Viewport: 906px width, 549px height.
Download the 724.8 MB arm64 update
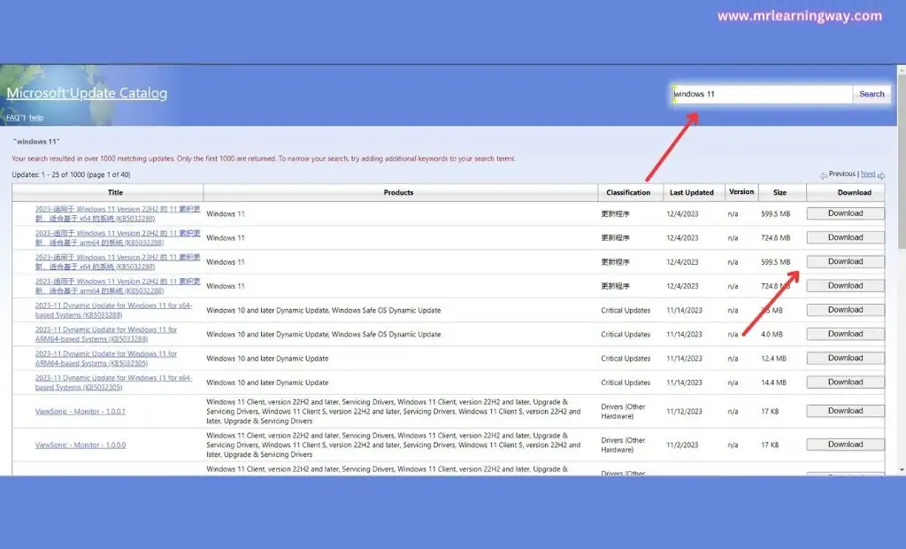tap(844, 236)
